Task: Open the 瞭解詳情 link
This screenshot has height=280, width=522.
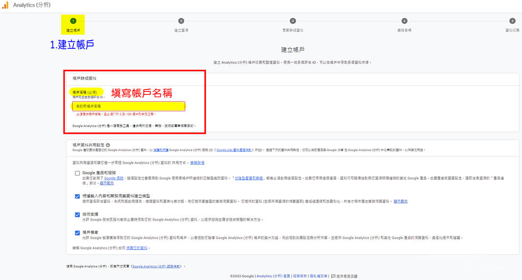Action: click(197, 163)
